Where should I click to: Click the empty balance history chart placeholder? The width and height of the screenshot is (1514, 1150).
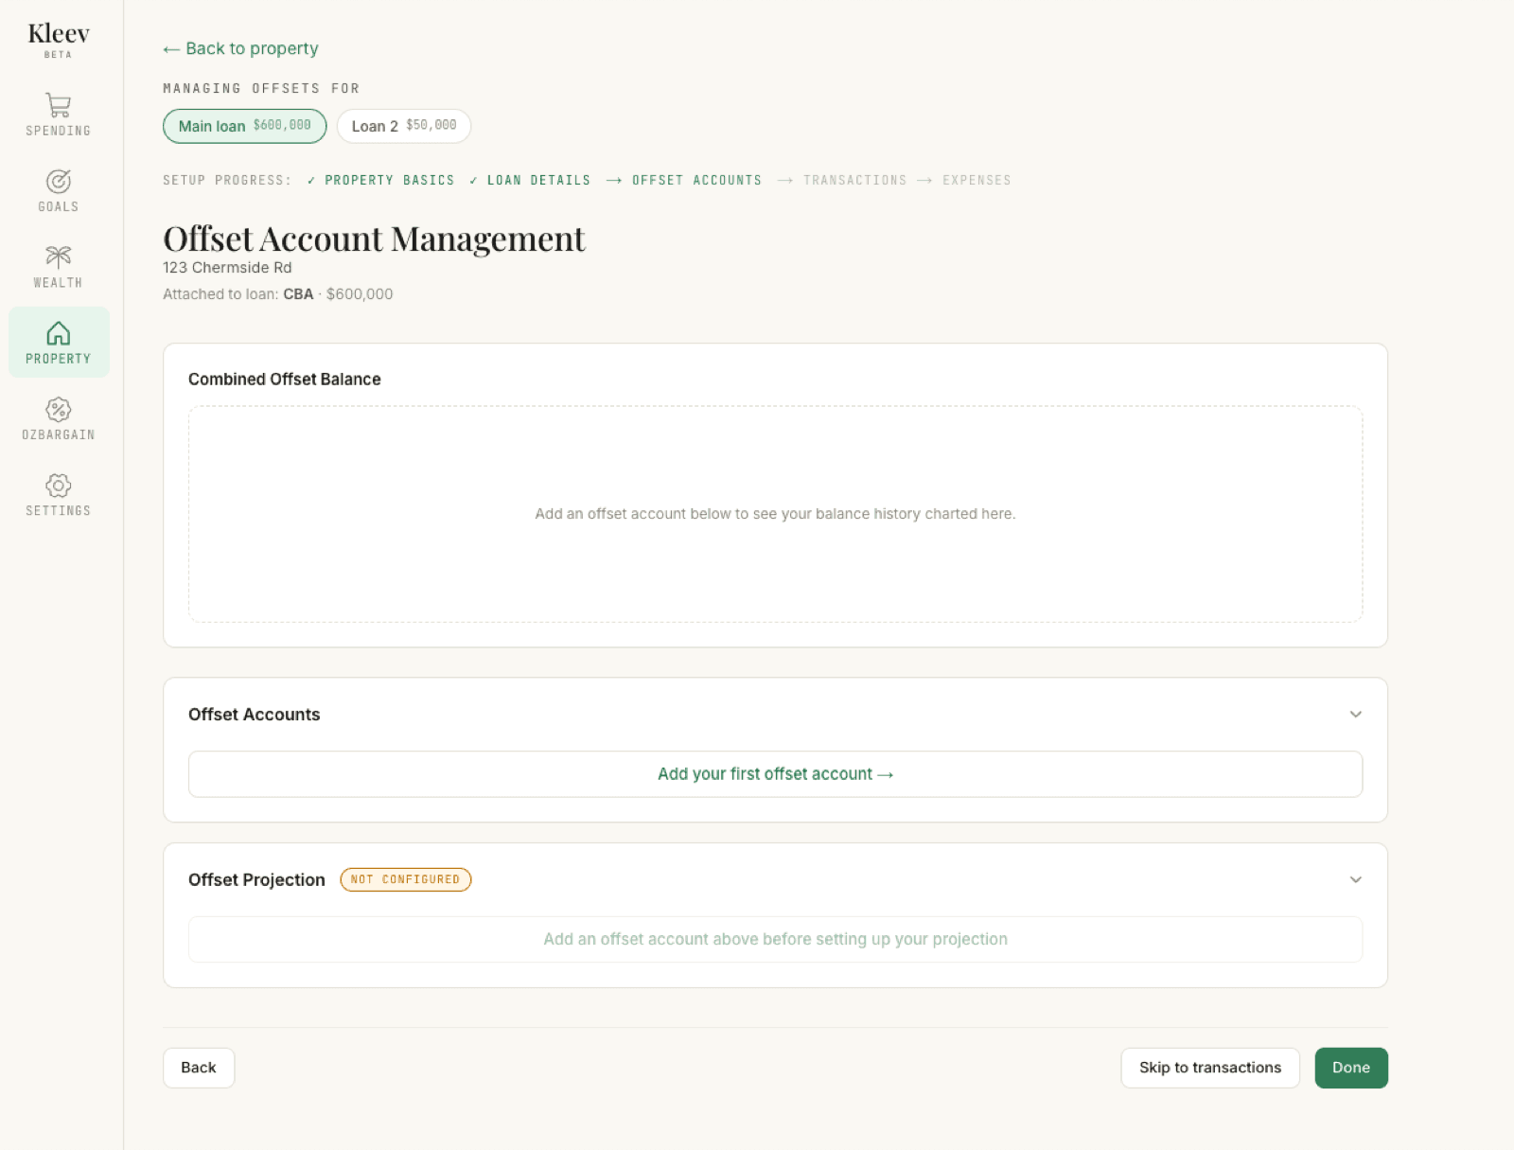(775, 514)
